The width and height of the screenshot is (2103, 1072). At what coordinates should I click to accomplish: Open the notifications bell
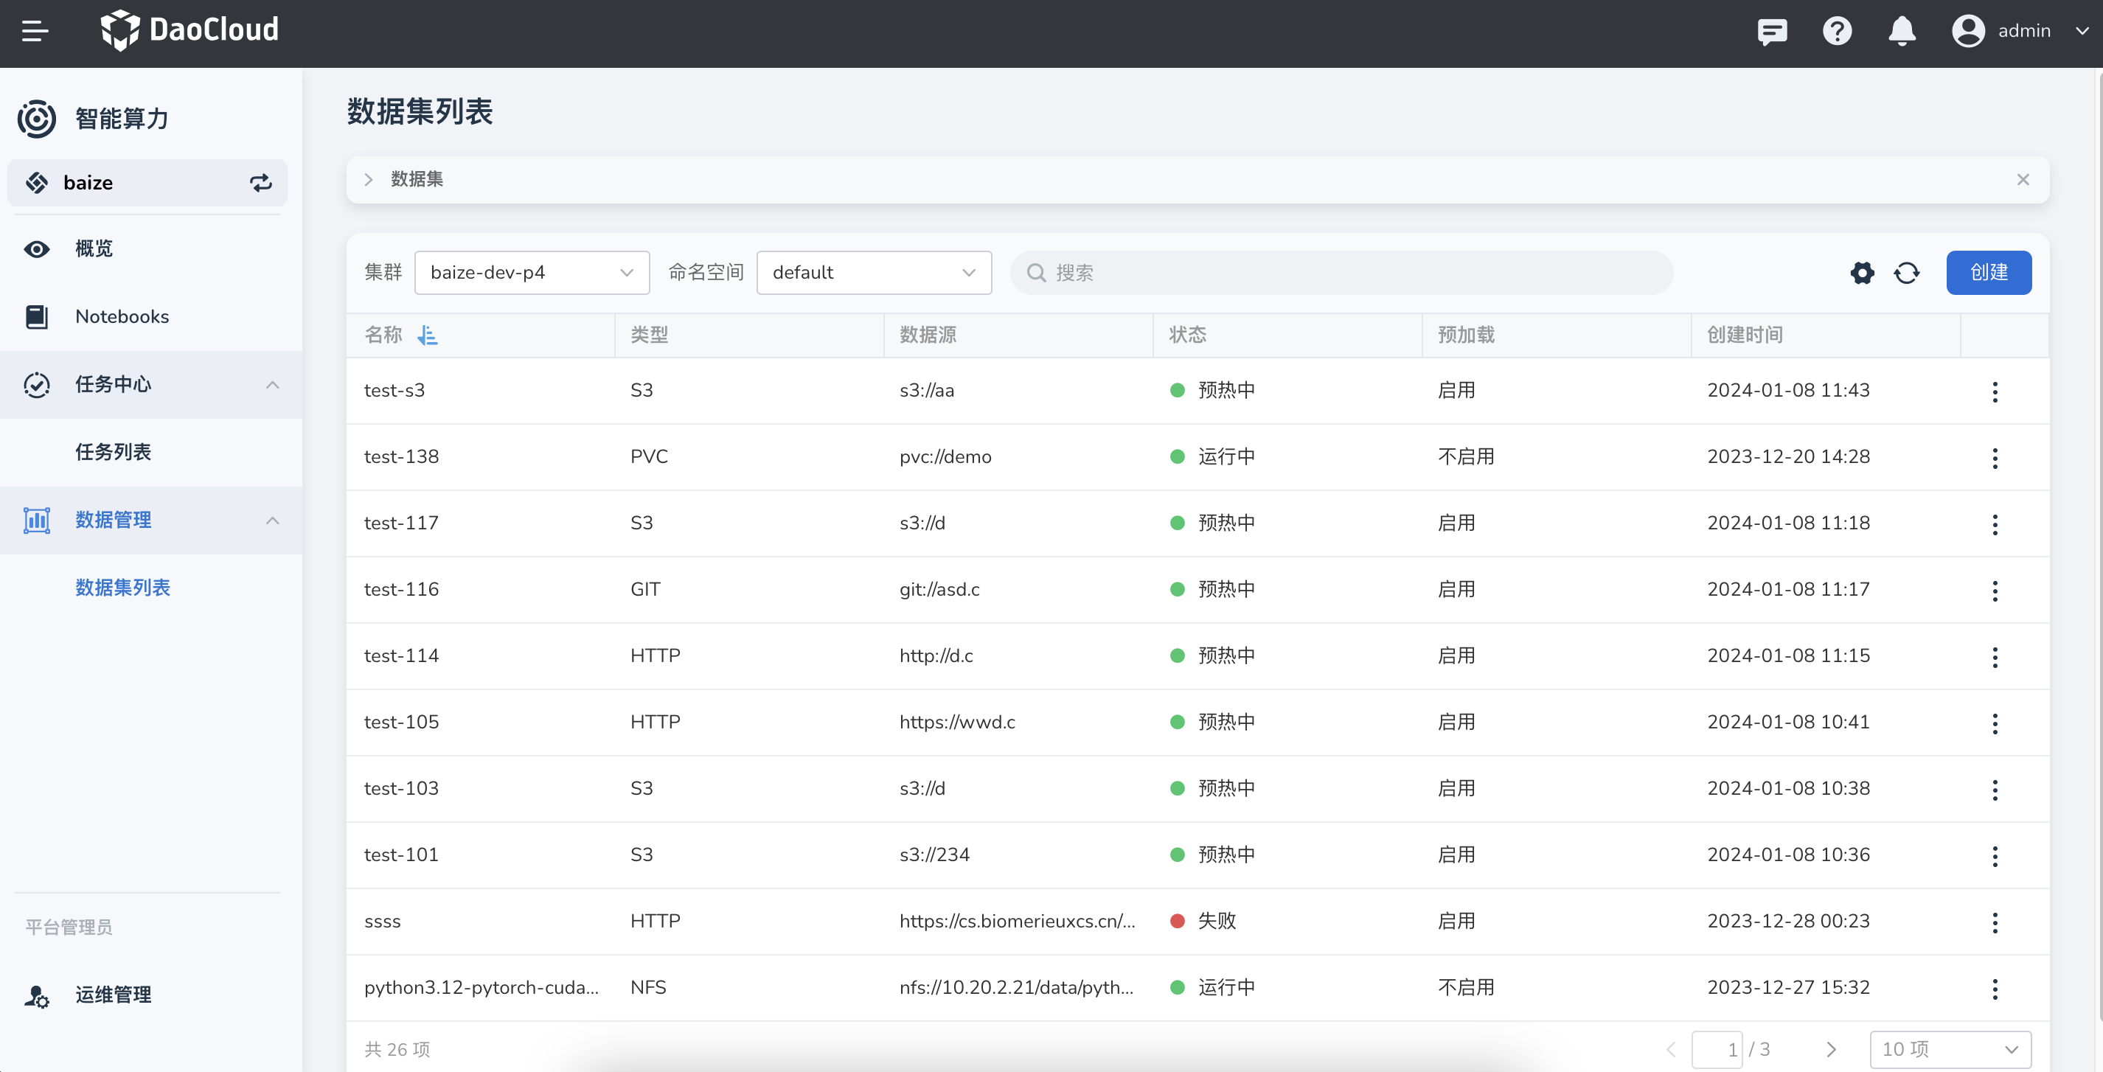[1902, 31]
